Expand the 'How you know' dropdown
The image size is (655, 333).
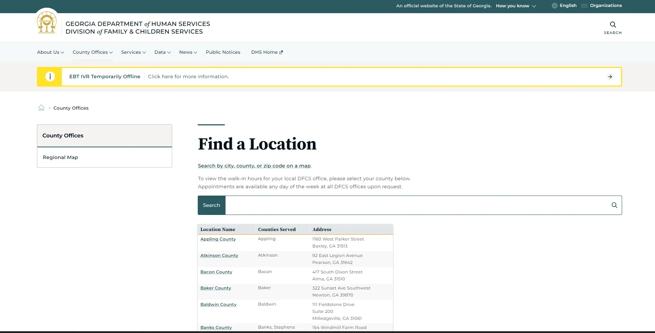516,6
